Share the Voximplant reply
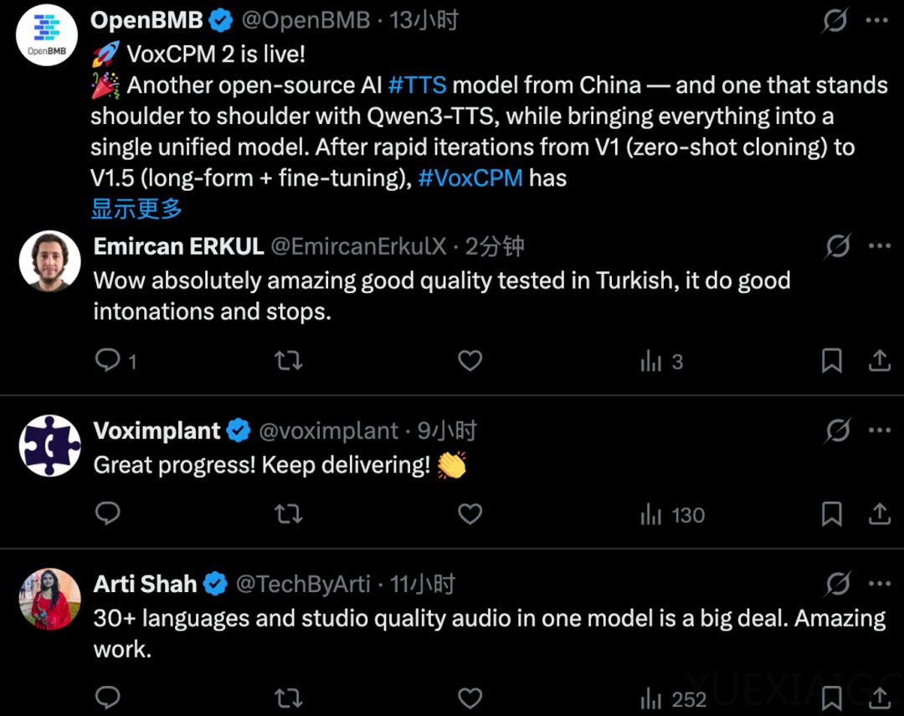904x716 pixels. click(x=879, y=514)
